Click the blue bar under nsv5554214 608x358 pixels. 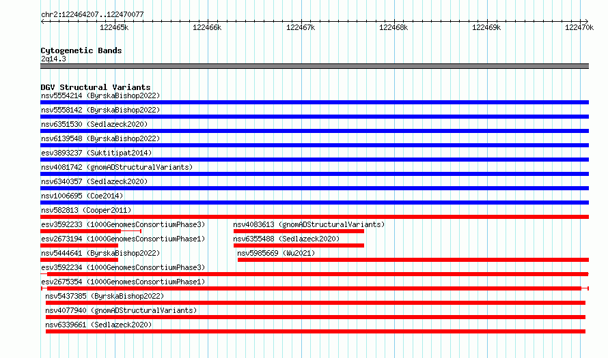pyautogui.click(x=314, y=102)
